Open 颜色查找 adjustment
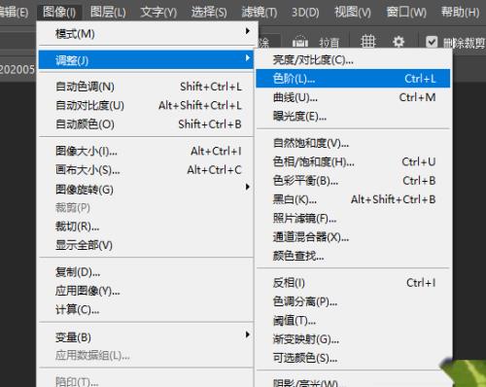This screenshot has height=387, width=486. coord(353,256)
